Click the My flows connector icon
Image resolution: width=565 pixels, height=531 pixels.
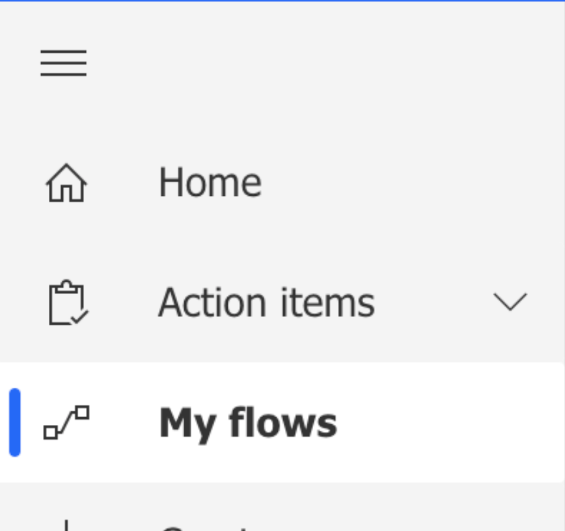pos(66,422)
